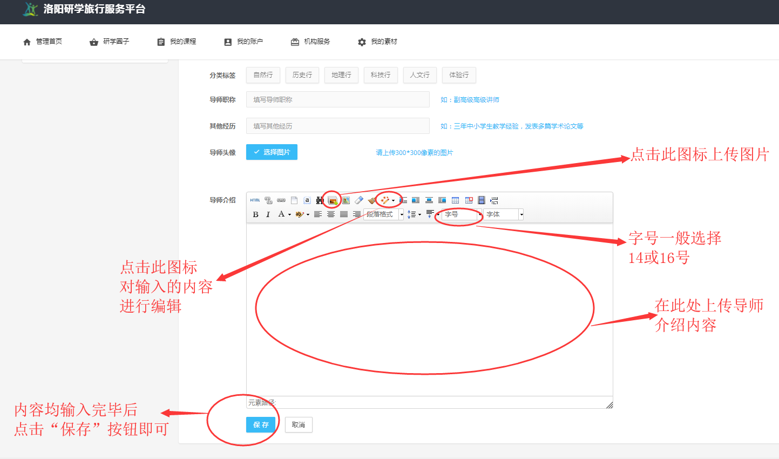Screen dimensions: 779x459
Task: Toggle the 科技行 category tag
Action: click(x=381, y=75)
